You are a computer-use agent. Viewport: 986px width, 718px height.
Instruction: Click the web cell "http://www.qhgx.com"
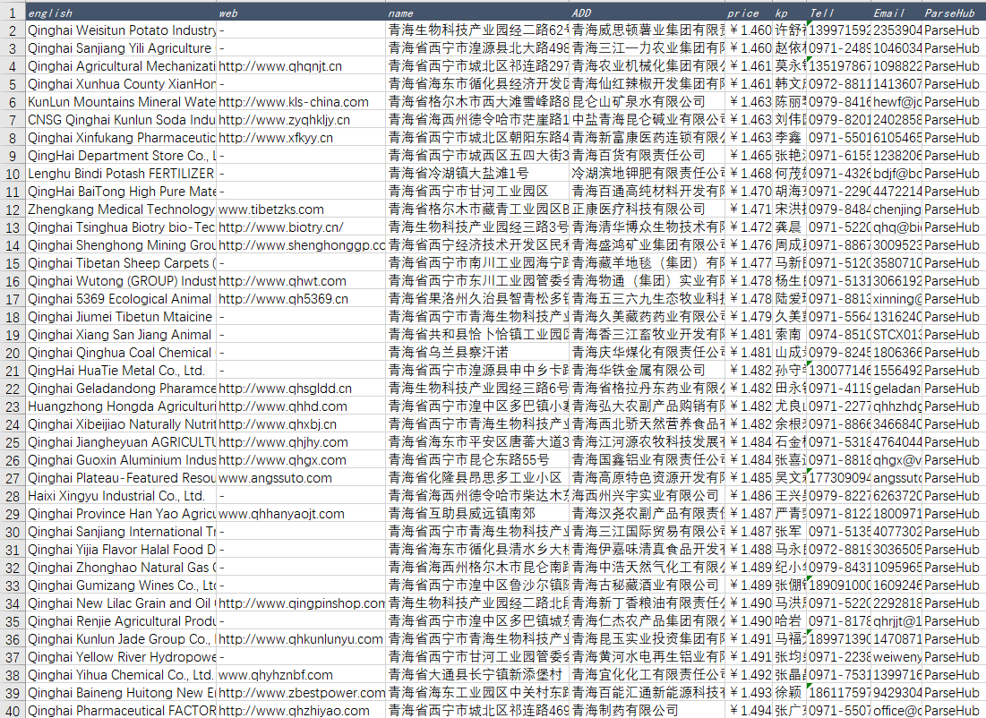coord(301,460)
